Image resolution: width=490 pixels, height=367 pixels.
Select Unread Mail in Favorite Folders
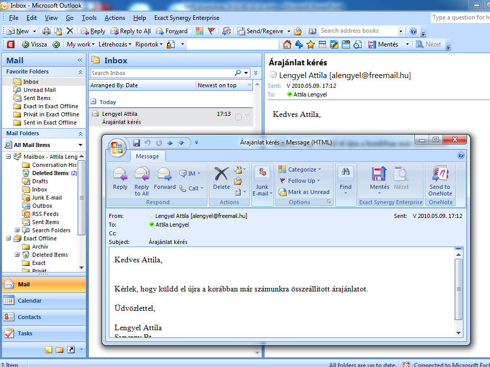(x=39, y=90)
